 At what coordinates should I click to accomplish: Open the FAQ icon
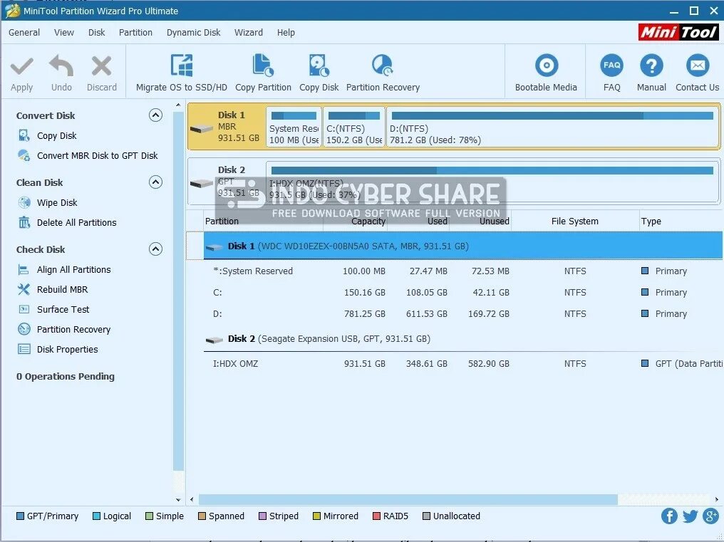(x=612, y=66)
